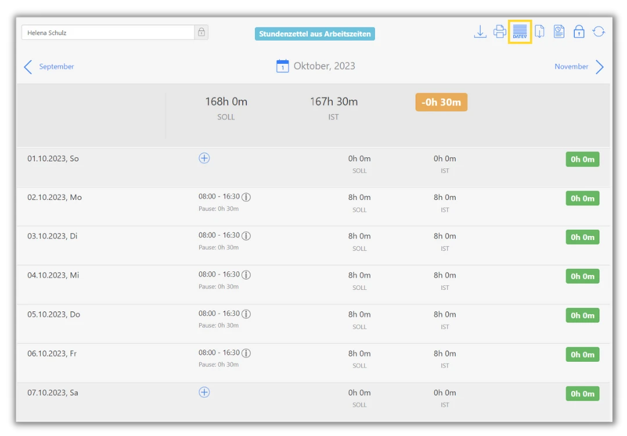
Task: Add a time entry for 01.10.2023
Action: coord(204,158)
